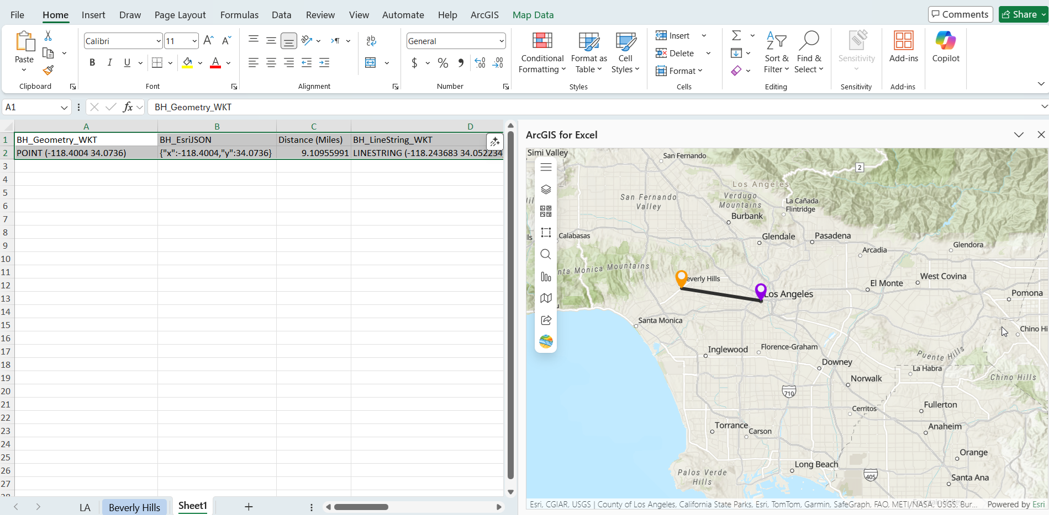
Task: Open the ArcGIS map menu (hamburger) icon
Action: [546, 167]
